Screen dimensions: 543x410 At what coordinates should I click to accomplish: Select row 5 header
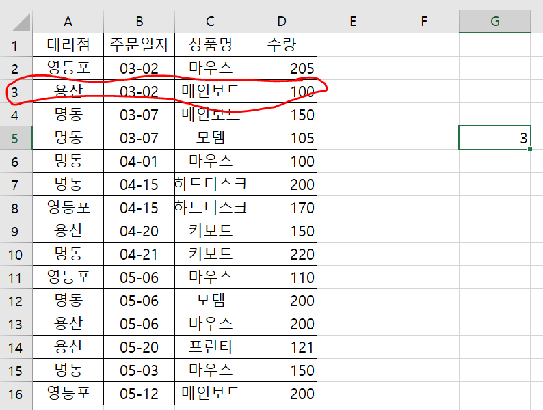pos(16,138)
